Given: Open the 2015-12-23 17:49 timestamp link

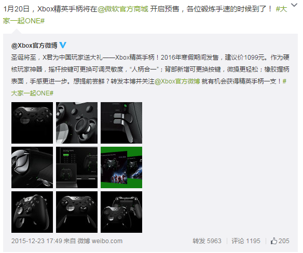Looking at the screenshot, I should [37, 241].
